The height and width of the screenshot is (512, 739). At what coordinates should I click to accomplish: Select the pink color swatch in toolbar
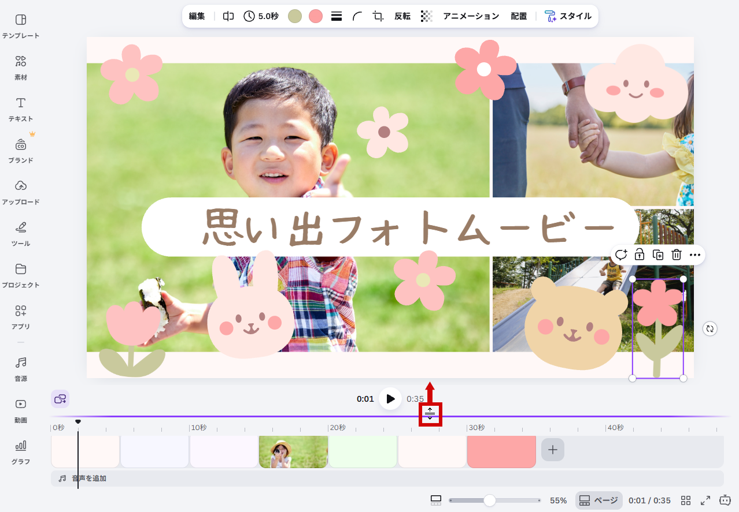click(x=316, y=16)
